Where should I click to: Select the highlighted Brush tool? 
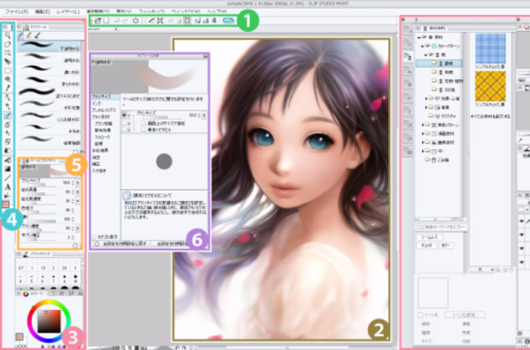pos(7,116)
